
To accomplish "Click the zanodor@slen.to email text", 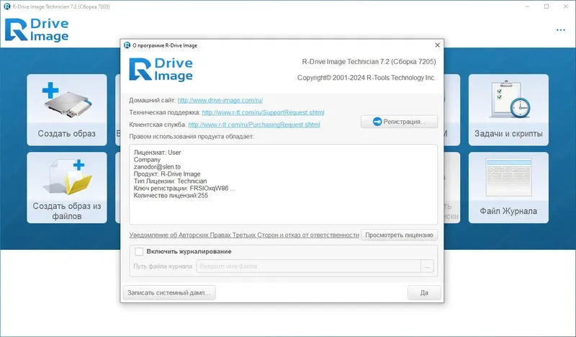I will [x=157, y=167].
